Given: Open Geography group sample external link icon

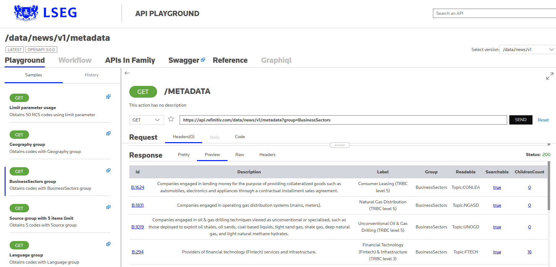Looking at the screenshot, I should point(108,133).
